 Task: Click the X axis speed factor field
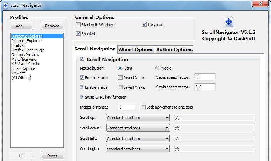pos(205,77)
